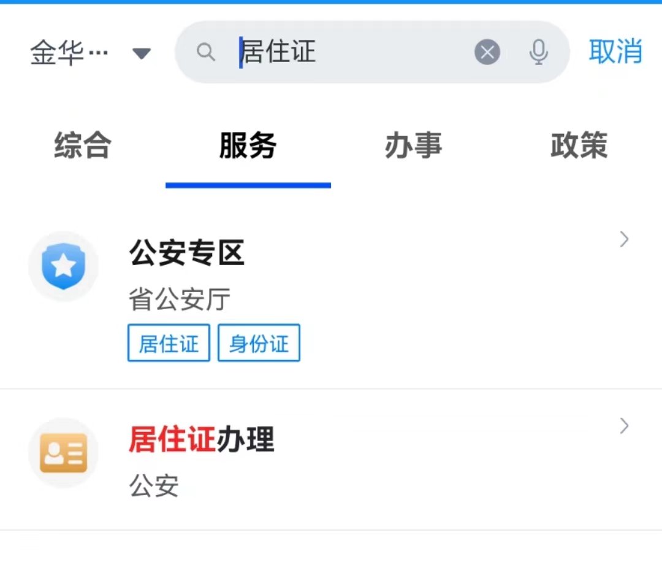Viewport: 662px width, 570px height.
Task: Select the 身份证 tag under 公安专区
Action: tap(259, 343)
